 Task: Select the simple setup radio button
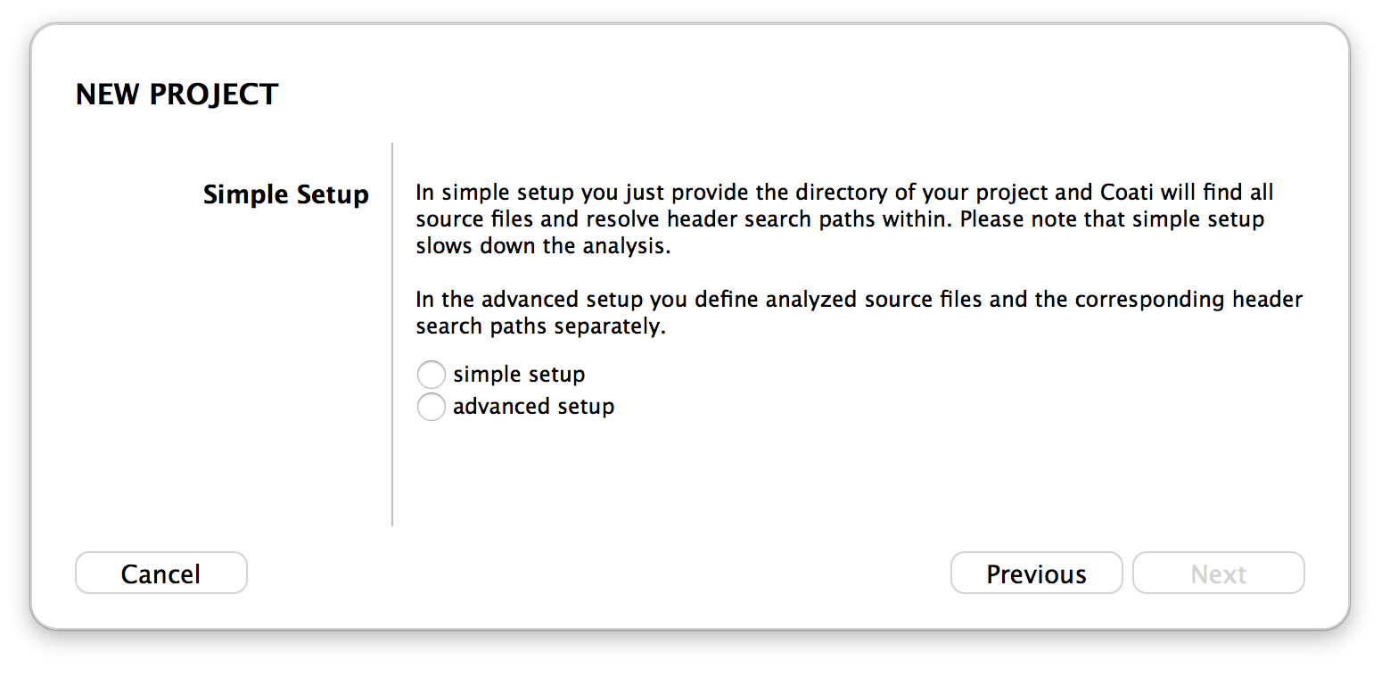[431, 375]
